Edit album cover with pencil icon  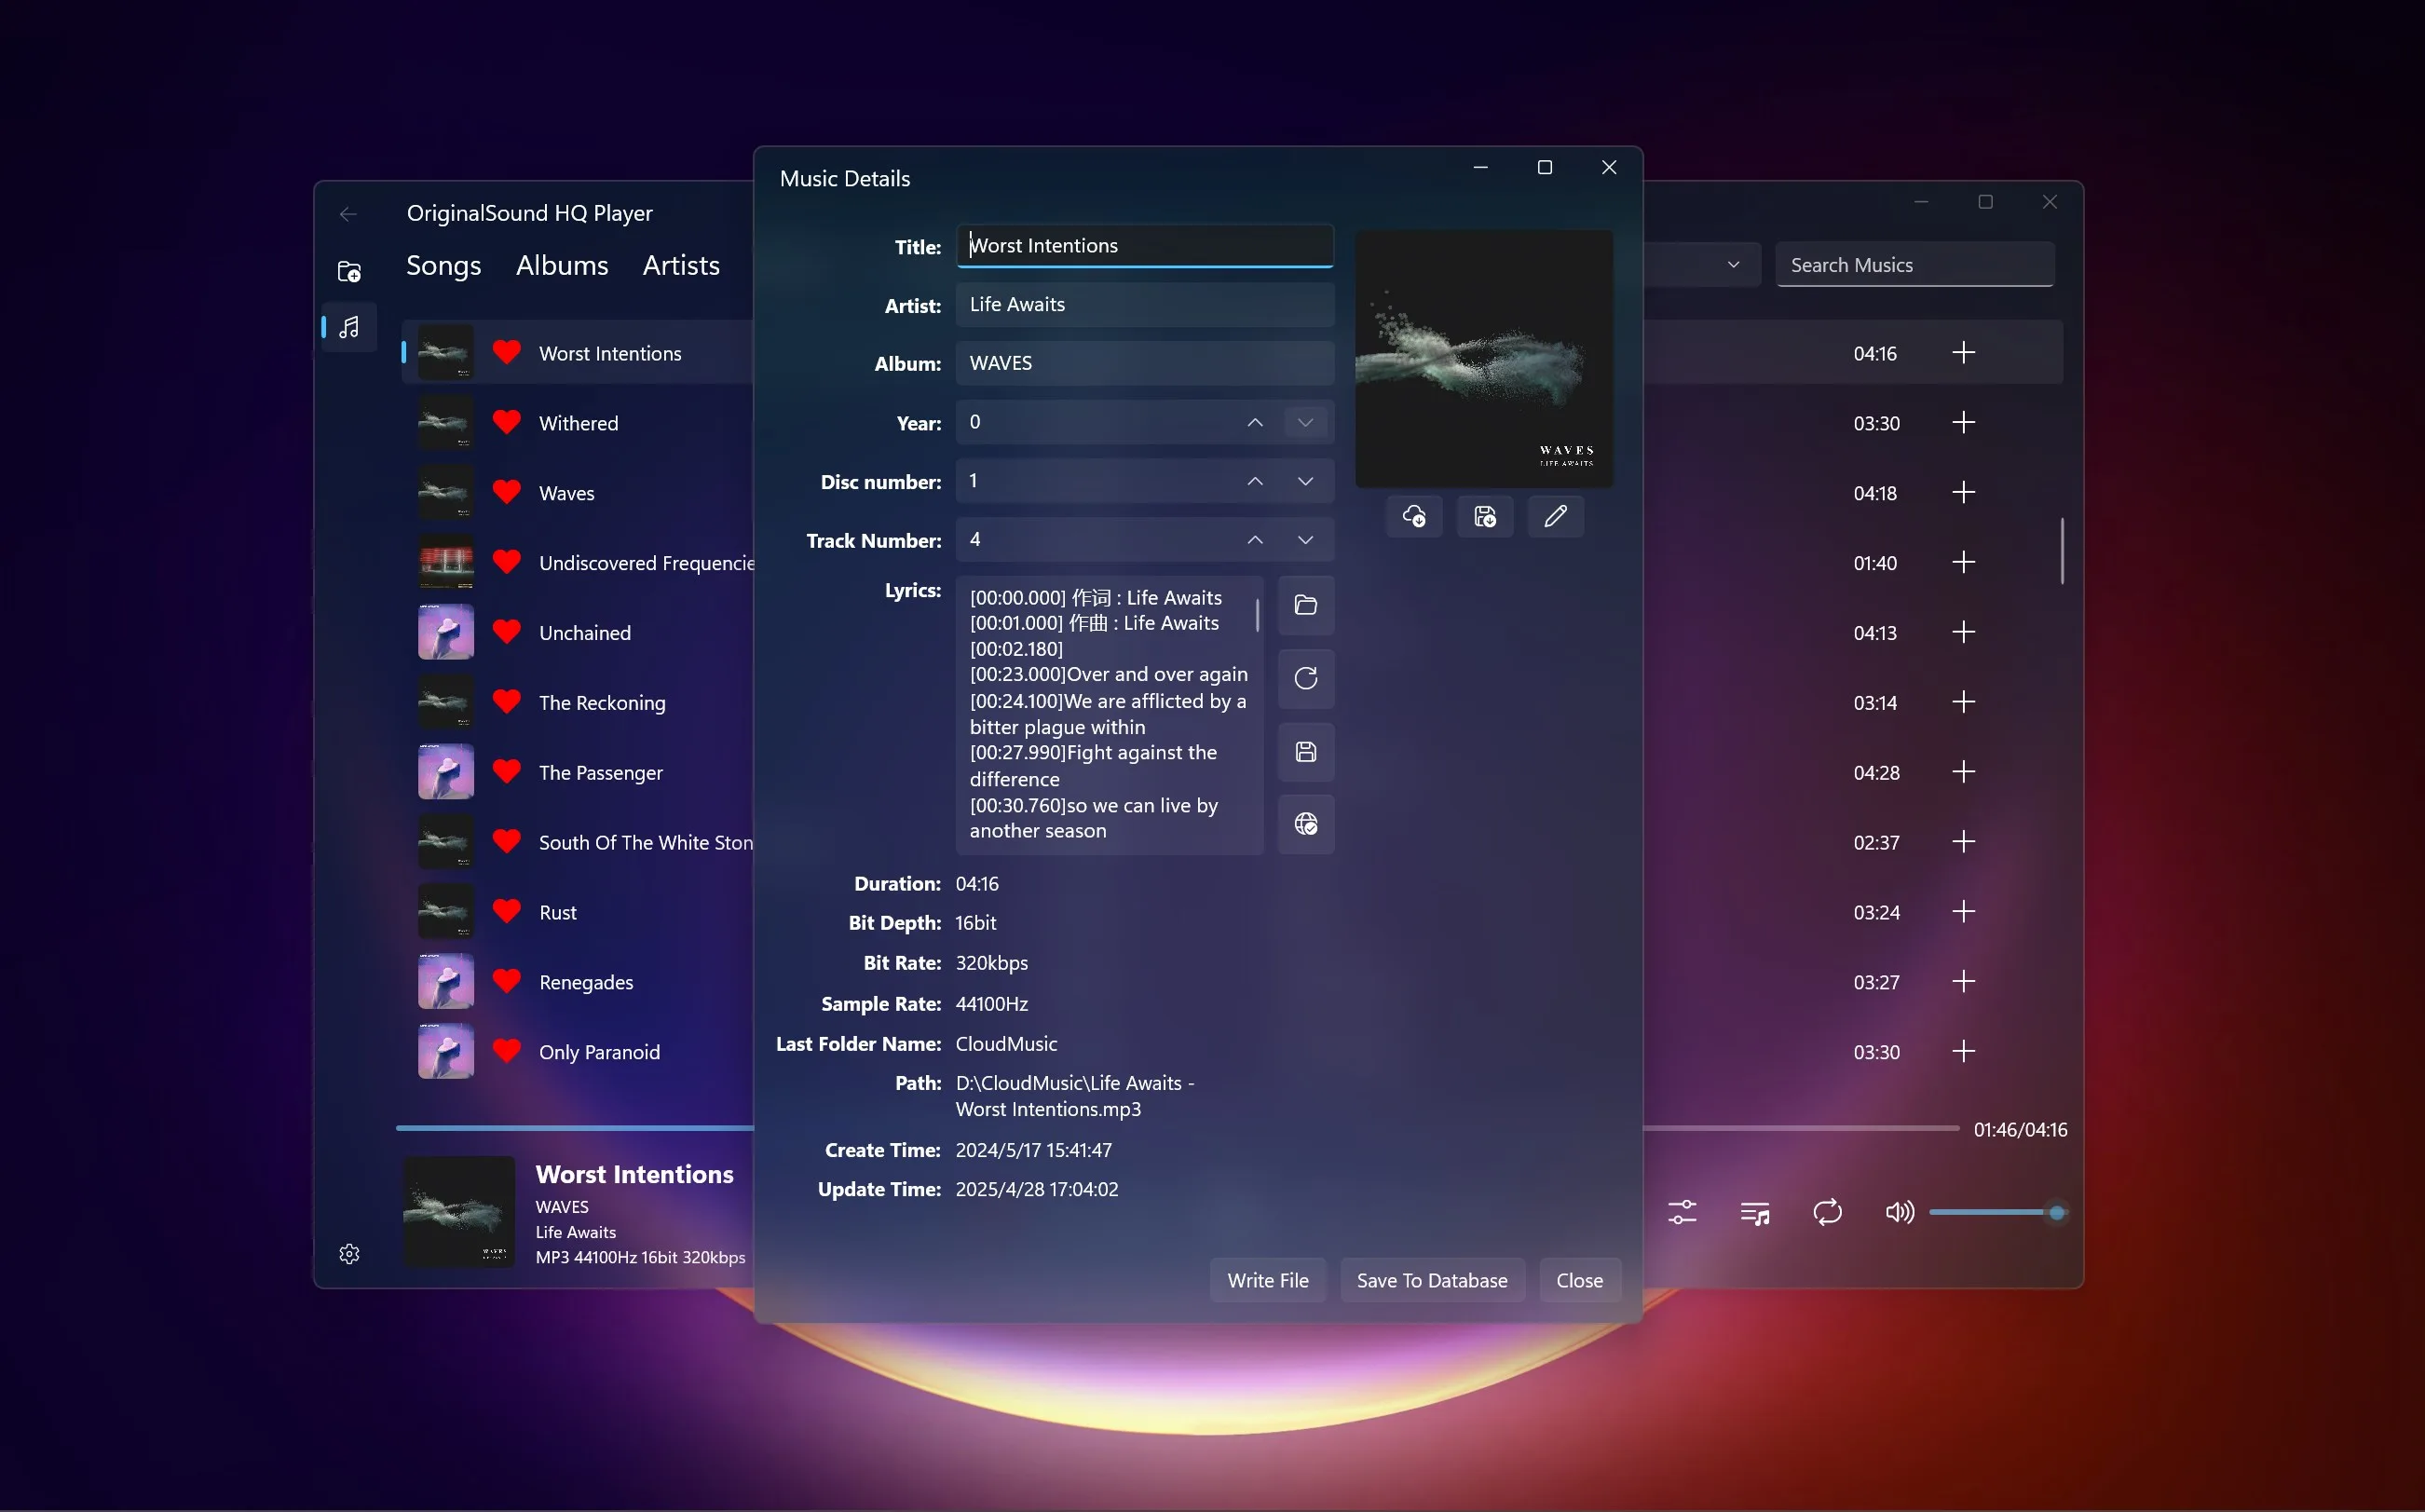(1555, 516)
